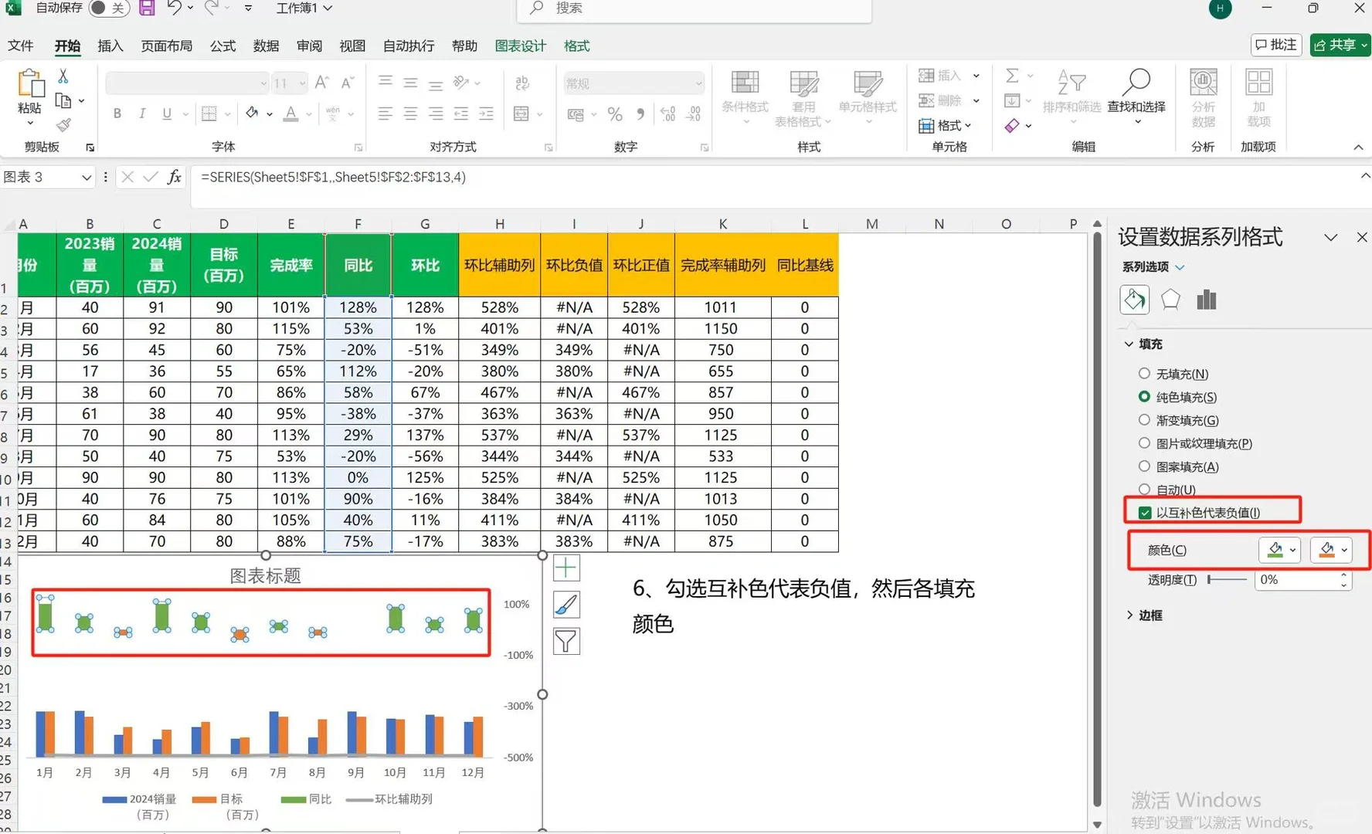Open the font size dropdown

(302, 83)
